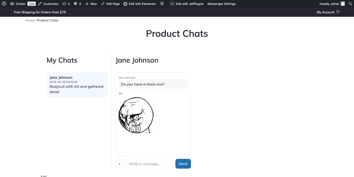This screenshot has width=354, height=177.
Task: Focus the Write a message input field
Action: click(x=150, y=164)
